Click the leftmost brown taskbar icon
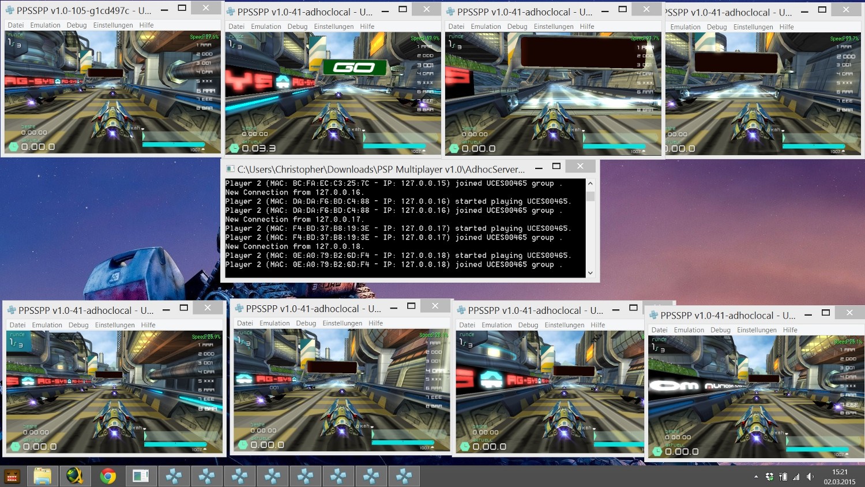The image size is (865, 487). coord(12,477)
